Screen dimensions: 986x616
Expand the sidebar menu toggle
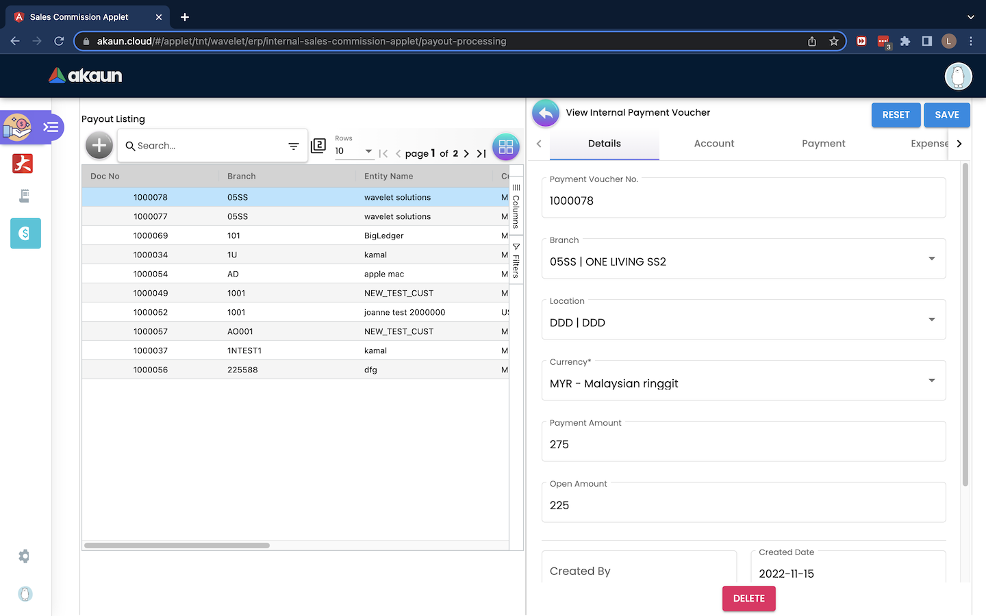(x=51, y=127)
